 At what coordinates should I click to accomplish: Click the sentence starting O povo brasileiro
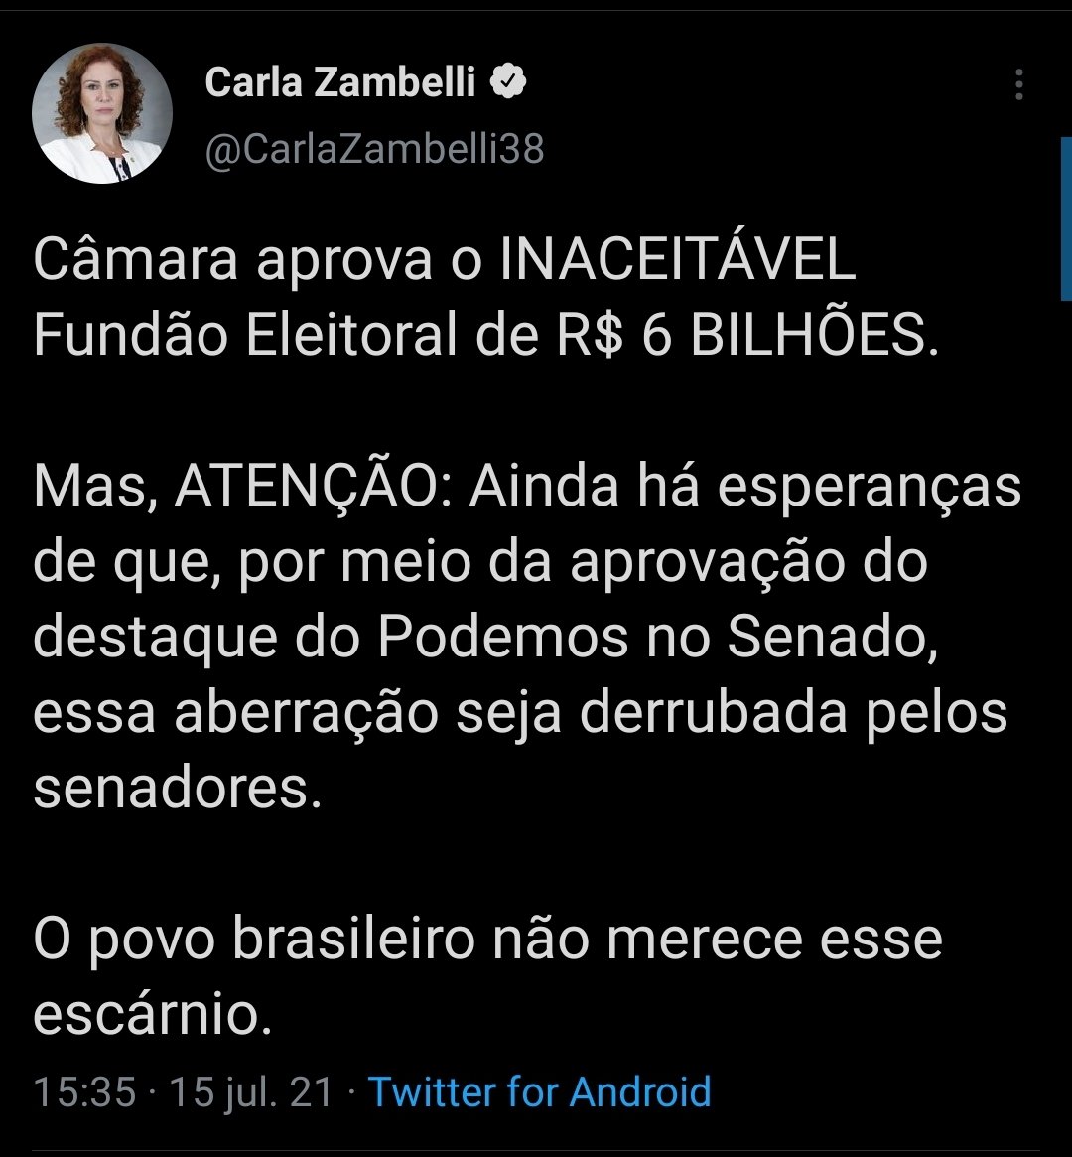[x=488, y=974]
